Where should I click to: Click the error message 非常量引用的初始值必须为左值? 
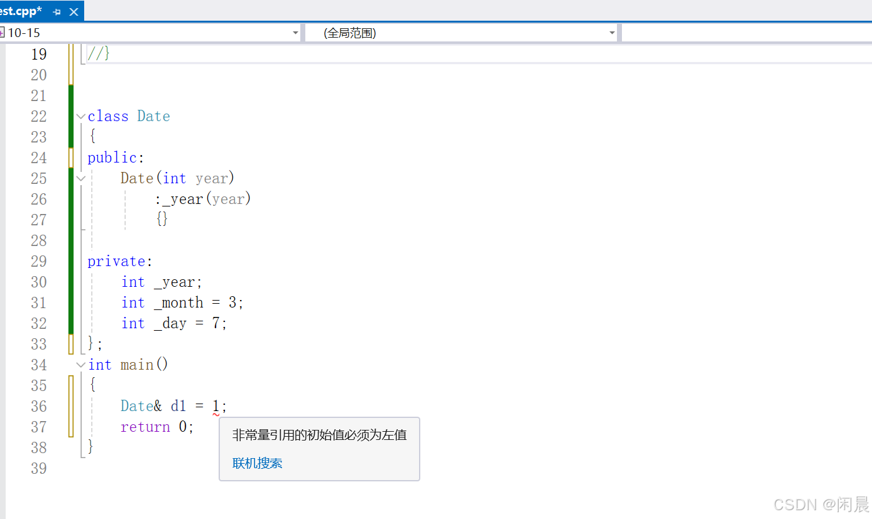319,435
